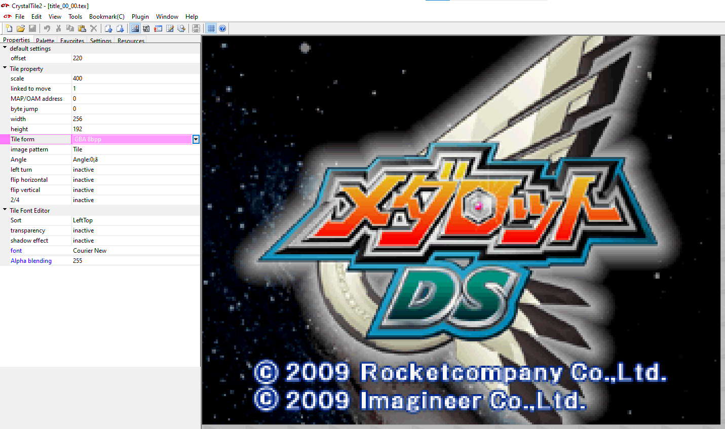Open the Tile form dropdown arrow
This screenshot has height=429, width=725.
[196, 139]
